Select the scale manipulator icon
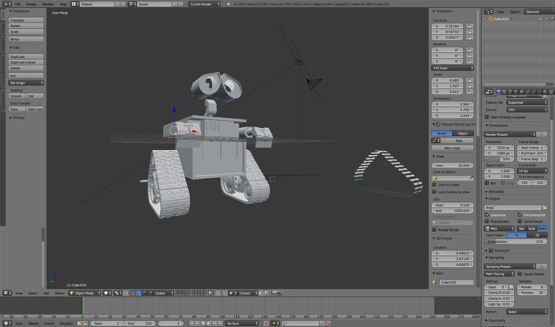Image resolution: width=555 pixels, height=327 pixels. [150, 293]
